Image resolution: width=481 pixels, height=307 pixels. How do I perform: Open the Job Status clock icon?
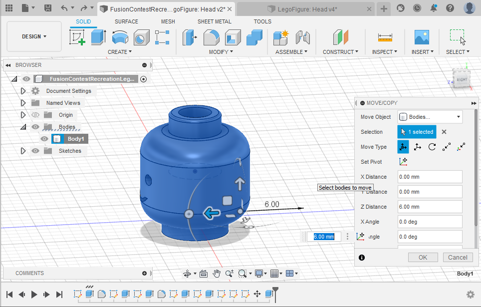click(417, 8)
